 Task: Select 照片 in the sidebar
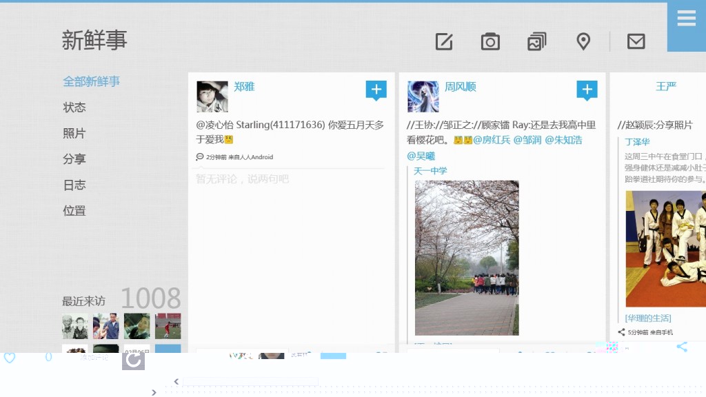point(74,133)
